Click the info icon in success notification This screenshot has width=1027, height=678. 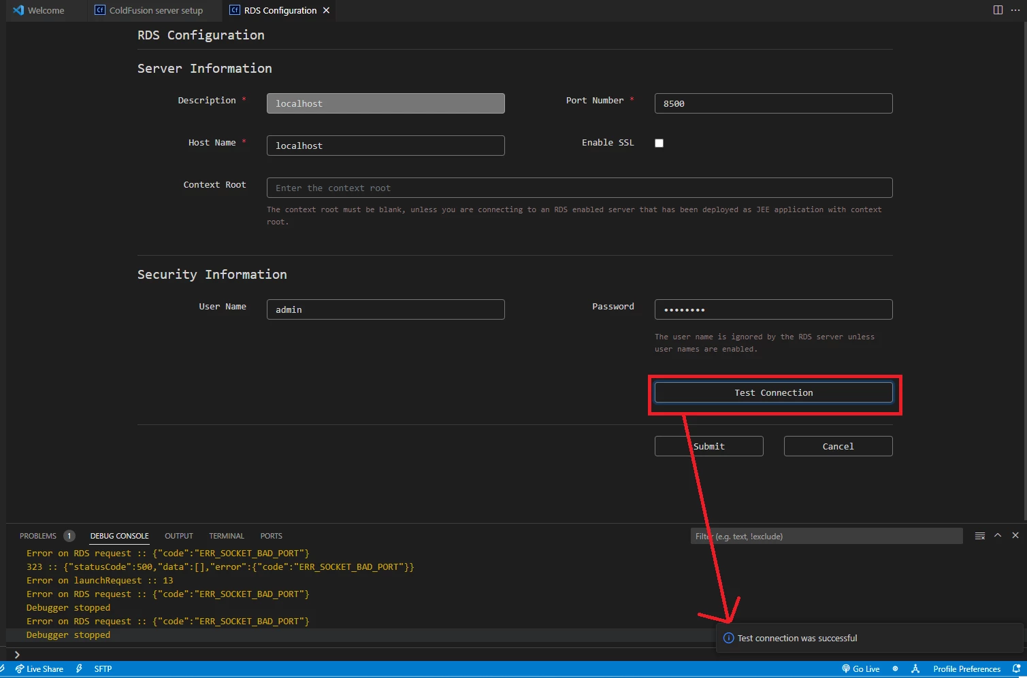tap(728, 638)
